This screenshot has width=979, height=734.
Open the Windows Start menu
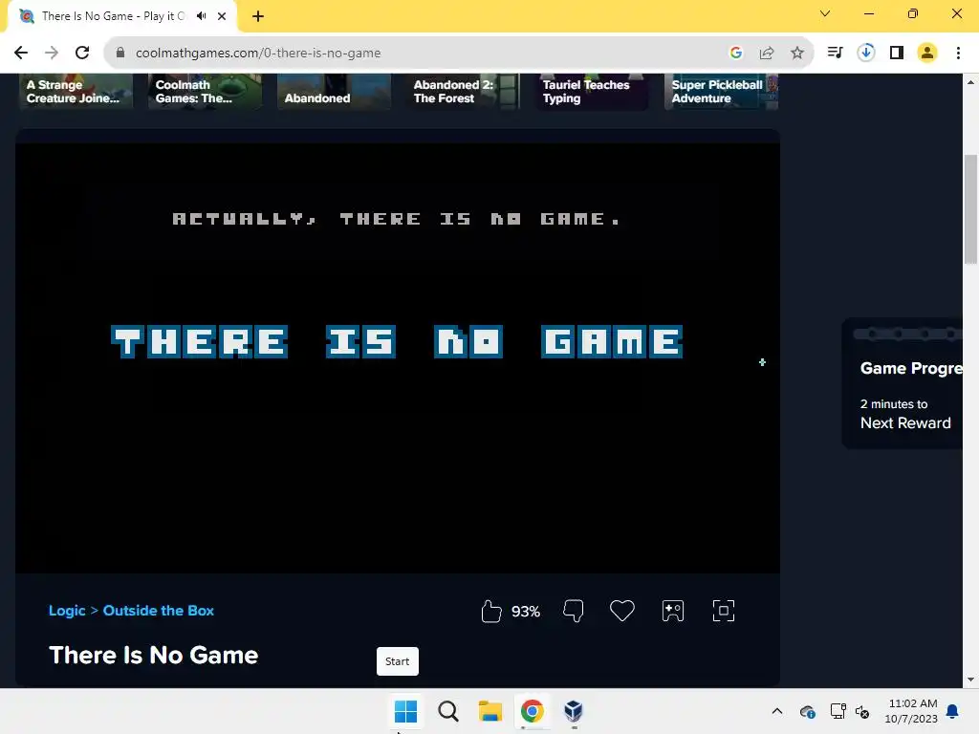click(405, 711)
